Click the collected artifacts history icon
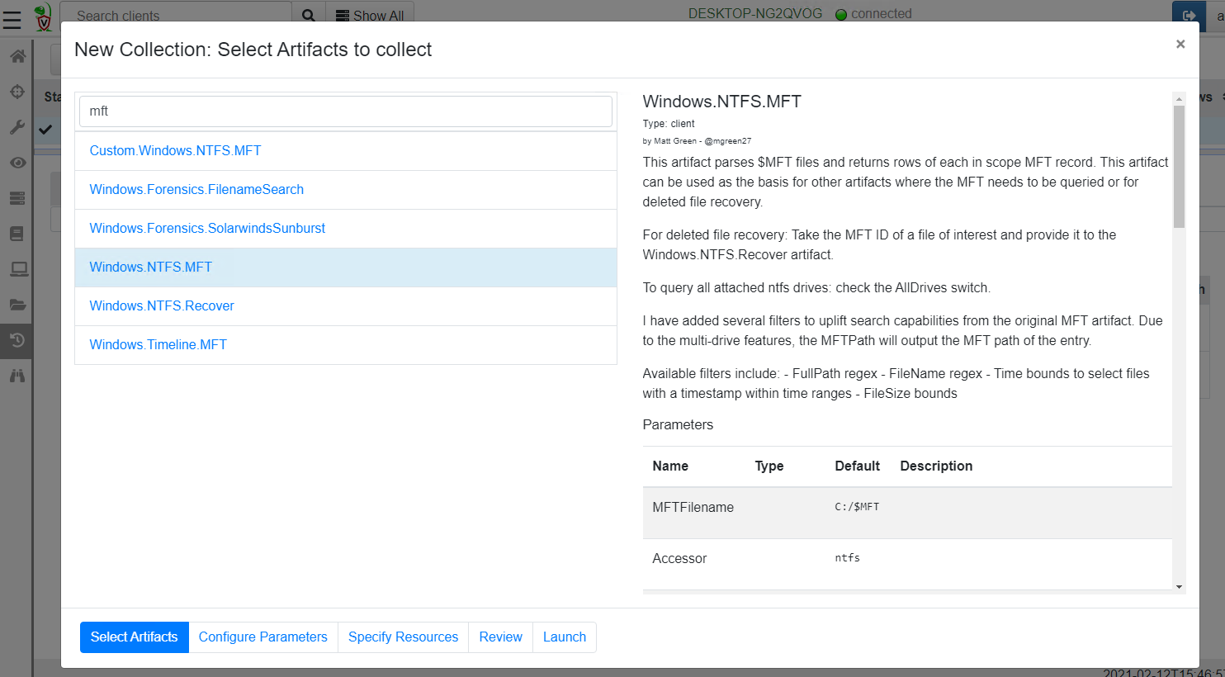Viewport: 1225px width, 677px height. coord(17,340)
